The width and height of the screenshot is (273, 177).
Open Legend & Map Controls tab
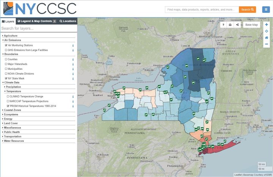pos(37,21)
